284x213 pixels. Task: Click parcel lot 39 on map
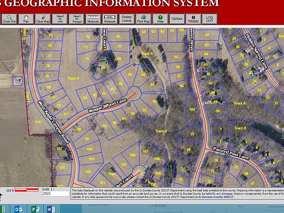click(x=234, y=38)
